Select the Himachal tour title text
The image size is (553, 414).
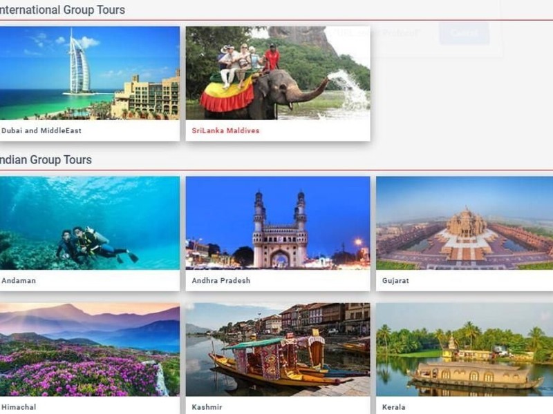point(19,407)
